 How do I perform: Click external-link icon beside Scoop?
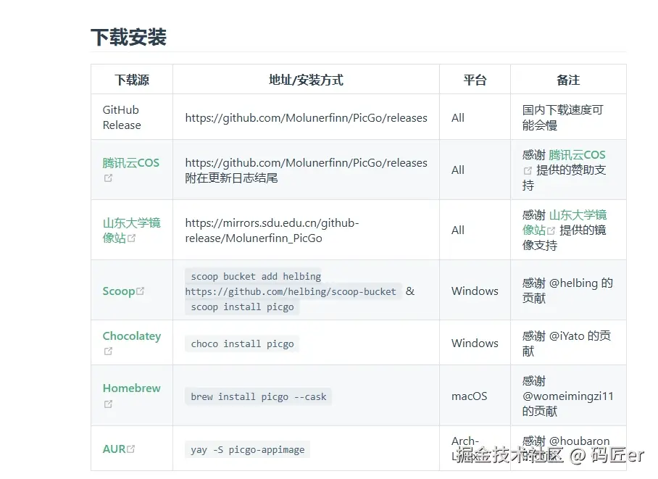pos(140,291)
